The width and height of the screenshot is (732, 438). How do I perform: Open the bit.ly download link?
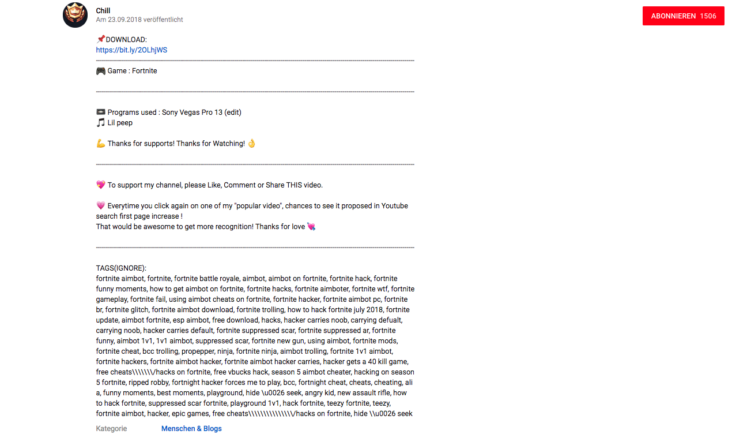(x=131, y=50)
